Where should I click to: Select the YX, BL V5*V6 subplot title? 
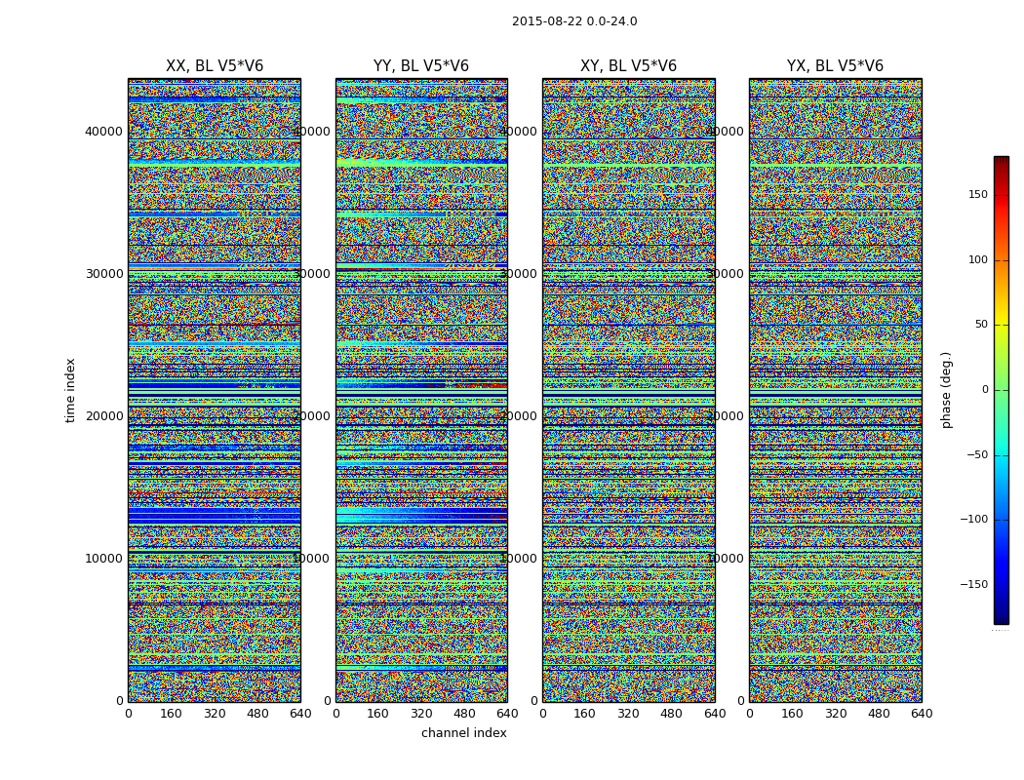pos(835,66)
